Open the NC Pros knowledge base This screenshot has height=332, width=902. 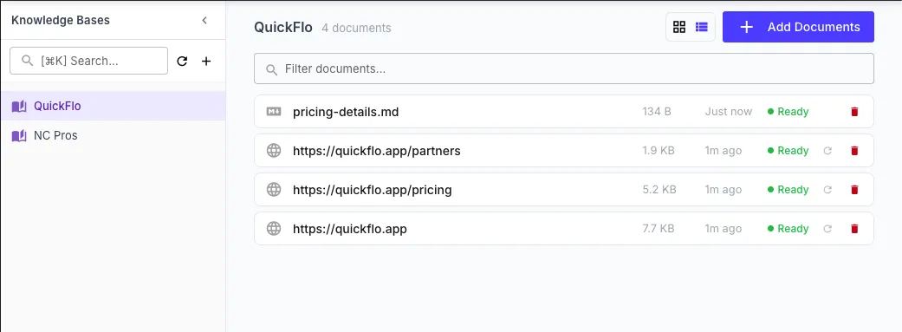coord(113,136)
